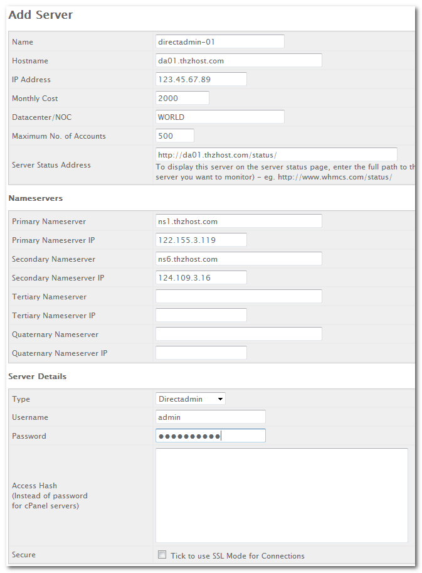Open the server Type dropdown
This screenshot has width=422, height=573.
(x=191, y=399)
